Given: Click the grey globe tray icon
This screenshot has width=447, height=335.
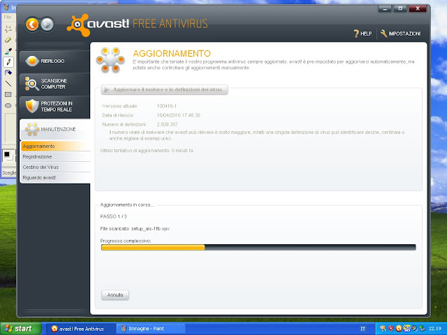Looking at the screenshot, I should [x=414, y=329].
